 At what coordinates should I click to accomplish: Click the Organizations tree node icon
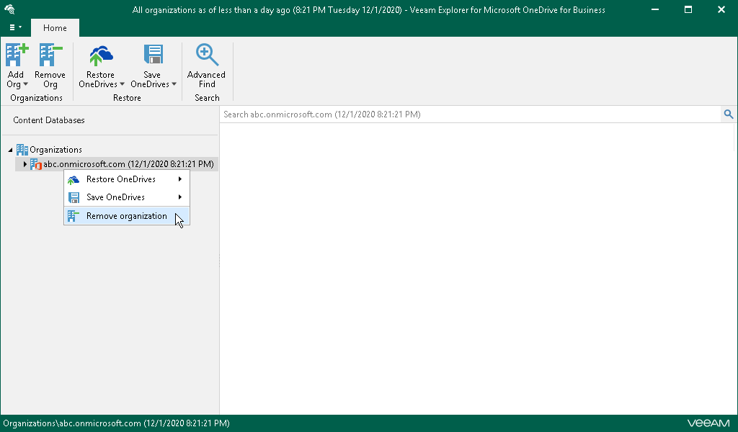tap(22, 150)
